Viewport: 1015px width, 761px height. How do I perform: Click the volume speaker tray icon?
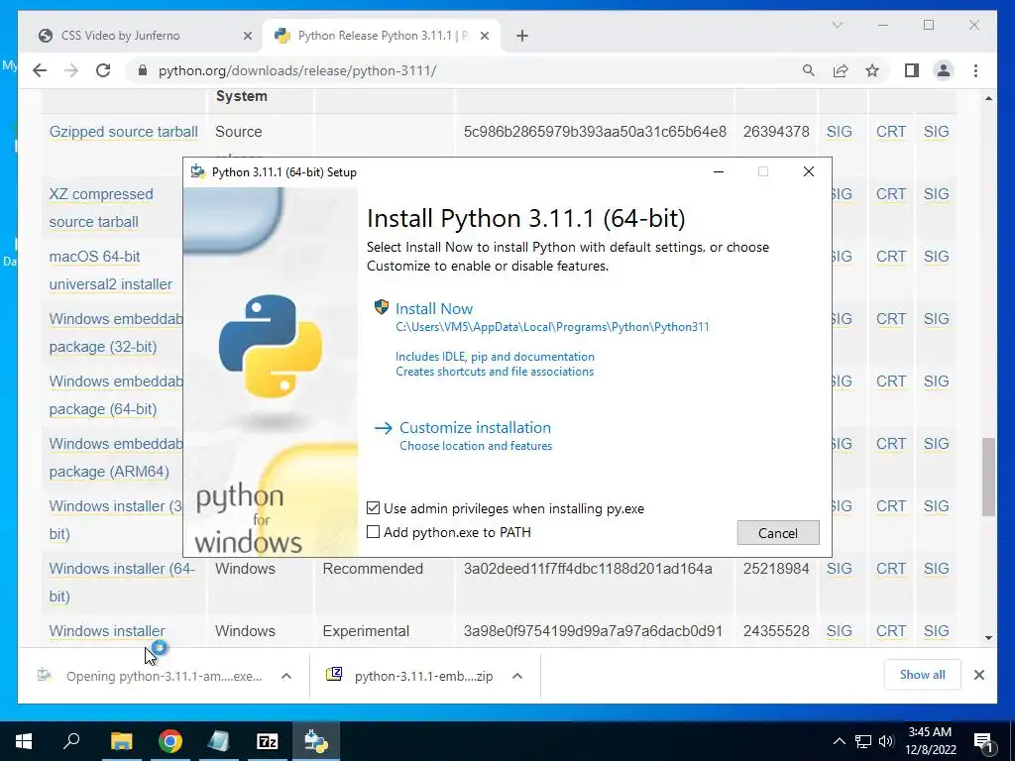tap(886, 741)
